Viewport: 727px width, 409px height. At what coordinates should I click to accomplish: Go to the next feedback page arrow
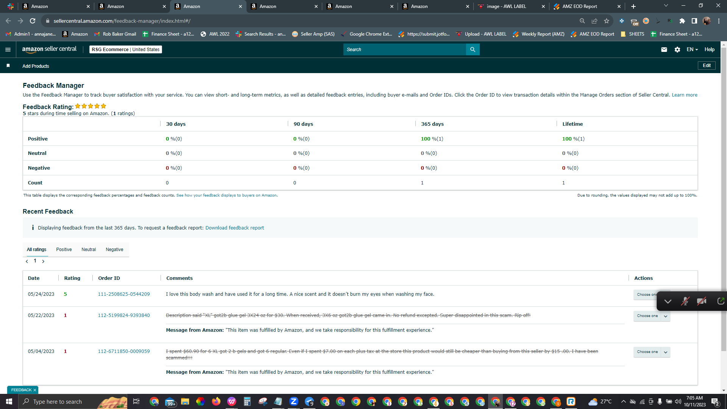[43, 261]
